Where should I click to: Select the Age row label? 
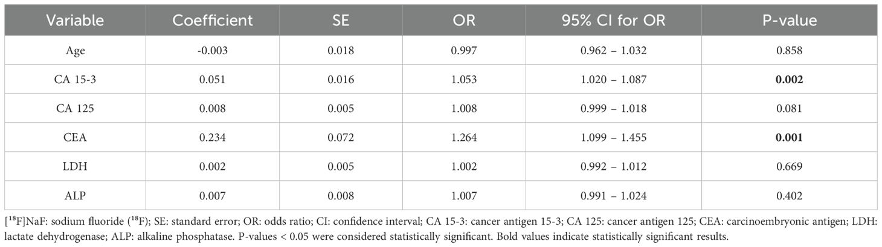point(76,51)
